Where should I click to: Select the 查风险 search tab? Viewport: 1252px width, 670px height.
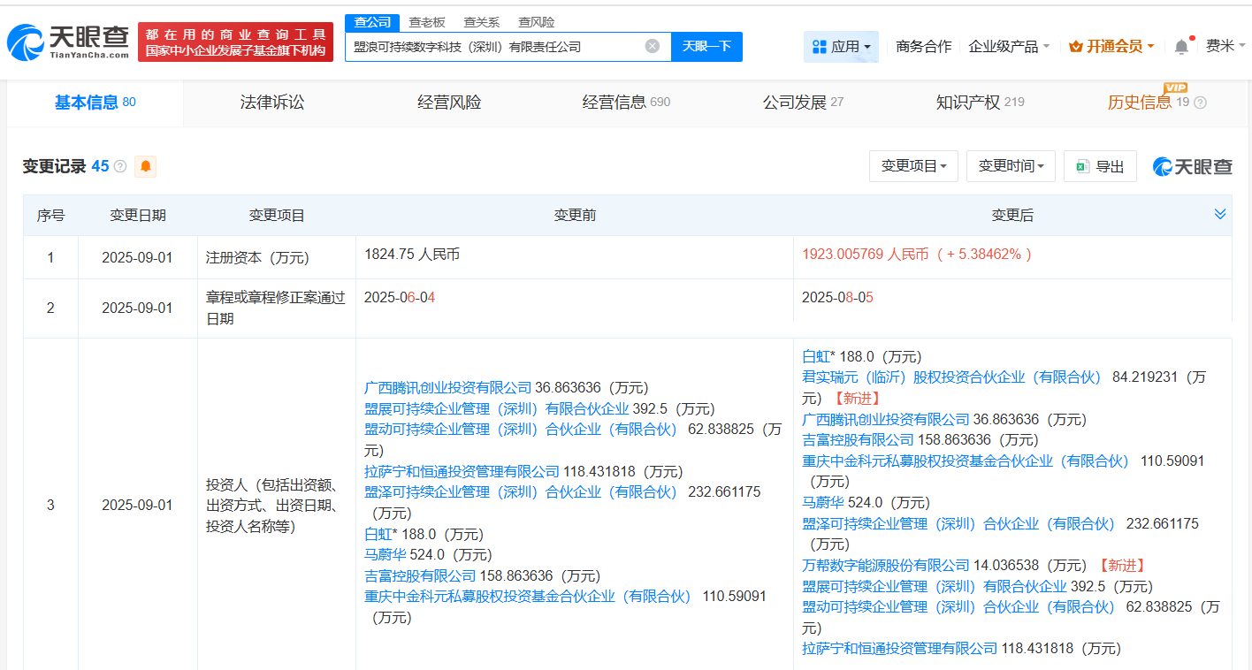(536, 22)
